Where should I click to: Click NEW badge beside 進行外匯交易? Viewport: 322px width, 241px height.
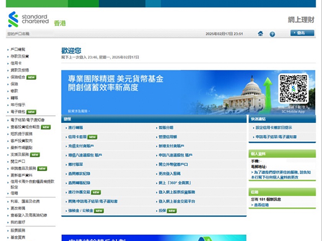pyautogui.click(x=96, y=192)
